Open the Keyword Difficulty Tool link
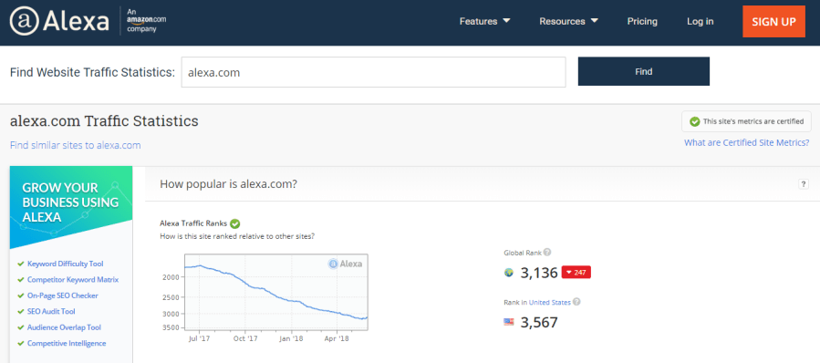Viewport: 820px width, 363px height. [x=66, y=264]
